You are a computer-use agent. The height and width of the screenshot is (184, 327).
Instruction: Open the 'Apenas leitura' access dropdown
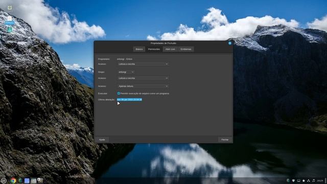[x=143, y=86]
